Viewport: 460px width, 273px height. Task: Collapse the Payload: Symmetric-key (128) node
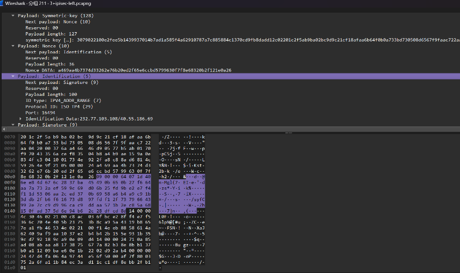[x=13, y=15]
